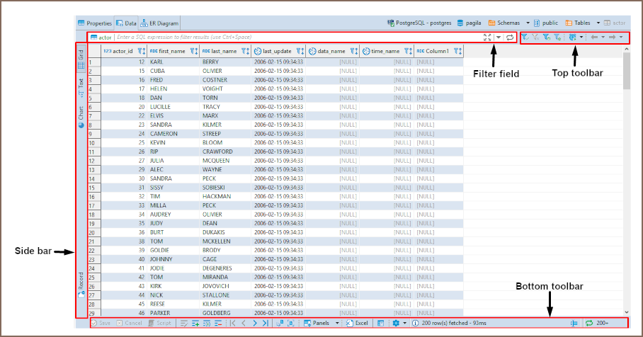This screenshot has height=337, width=643.
Task: Click the expand filter panel icon
Action: click(487, 37)
